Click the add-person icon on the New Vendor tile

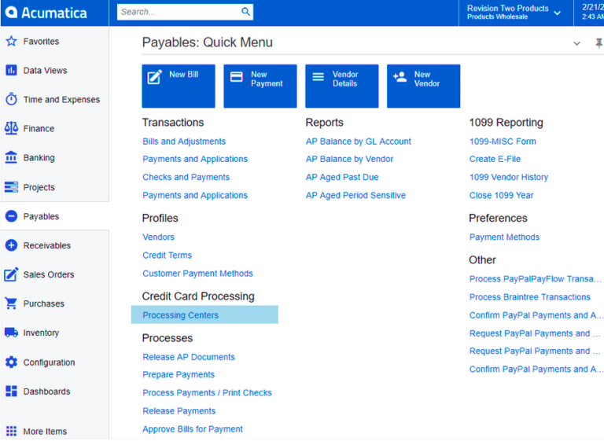[x=400, y=77]
